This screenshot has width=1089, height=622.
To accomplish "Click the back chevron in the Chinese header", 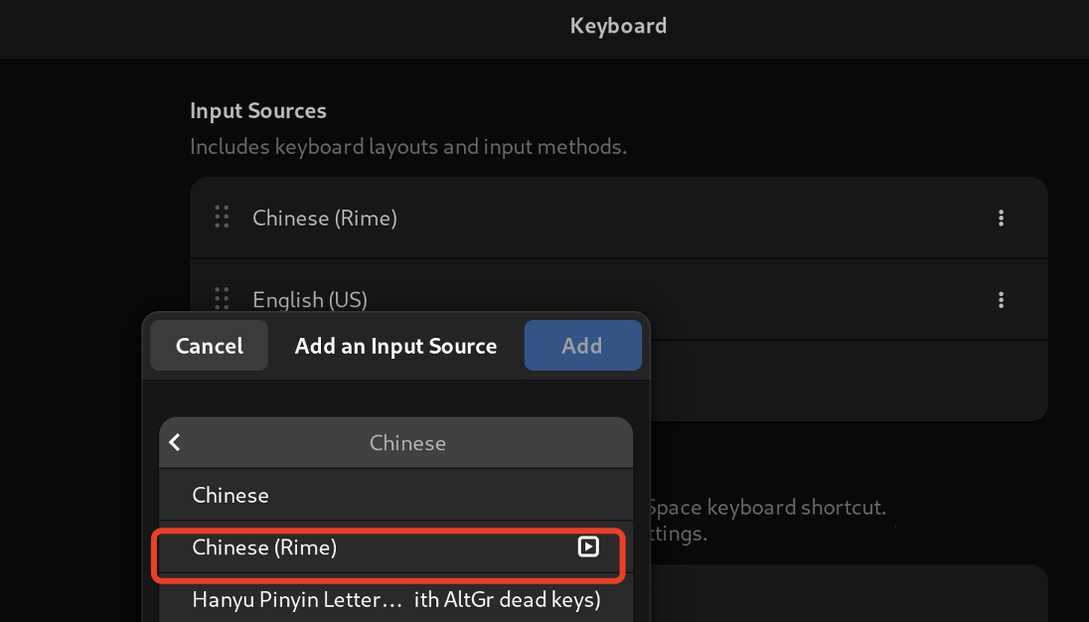I will click(176, 442).
